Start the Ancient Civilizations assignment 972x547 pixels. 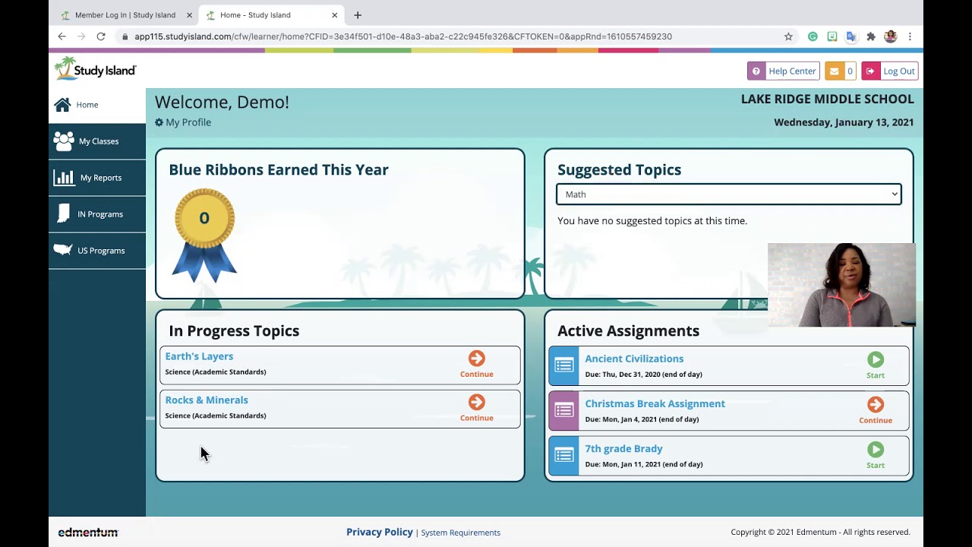click(x=876, y=365)
